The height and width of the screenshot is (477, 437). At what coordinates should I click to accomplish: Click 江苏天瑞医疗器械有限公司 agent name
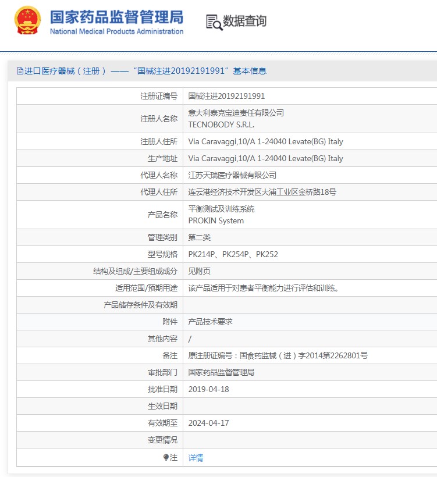click(232, 175)
